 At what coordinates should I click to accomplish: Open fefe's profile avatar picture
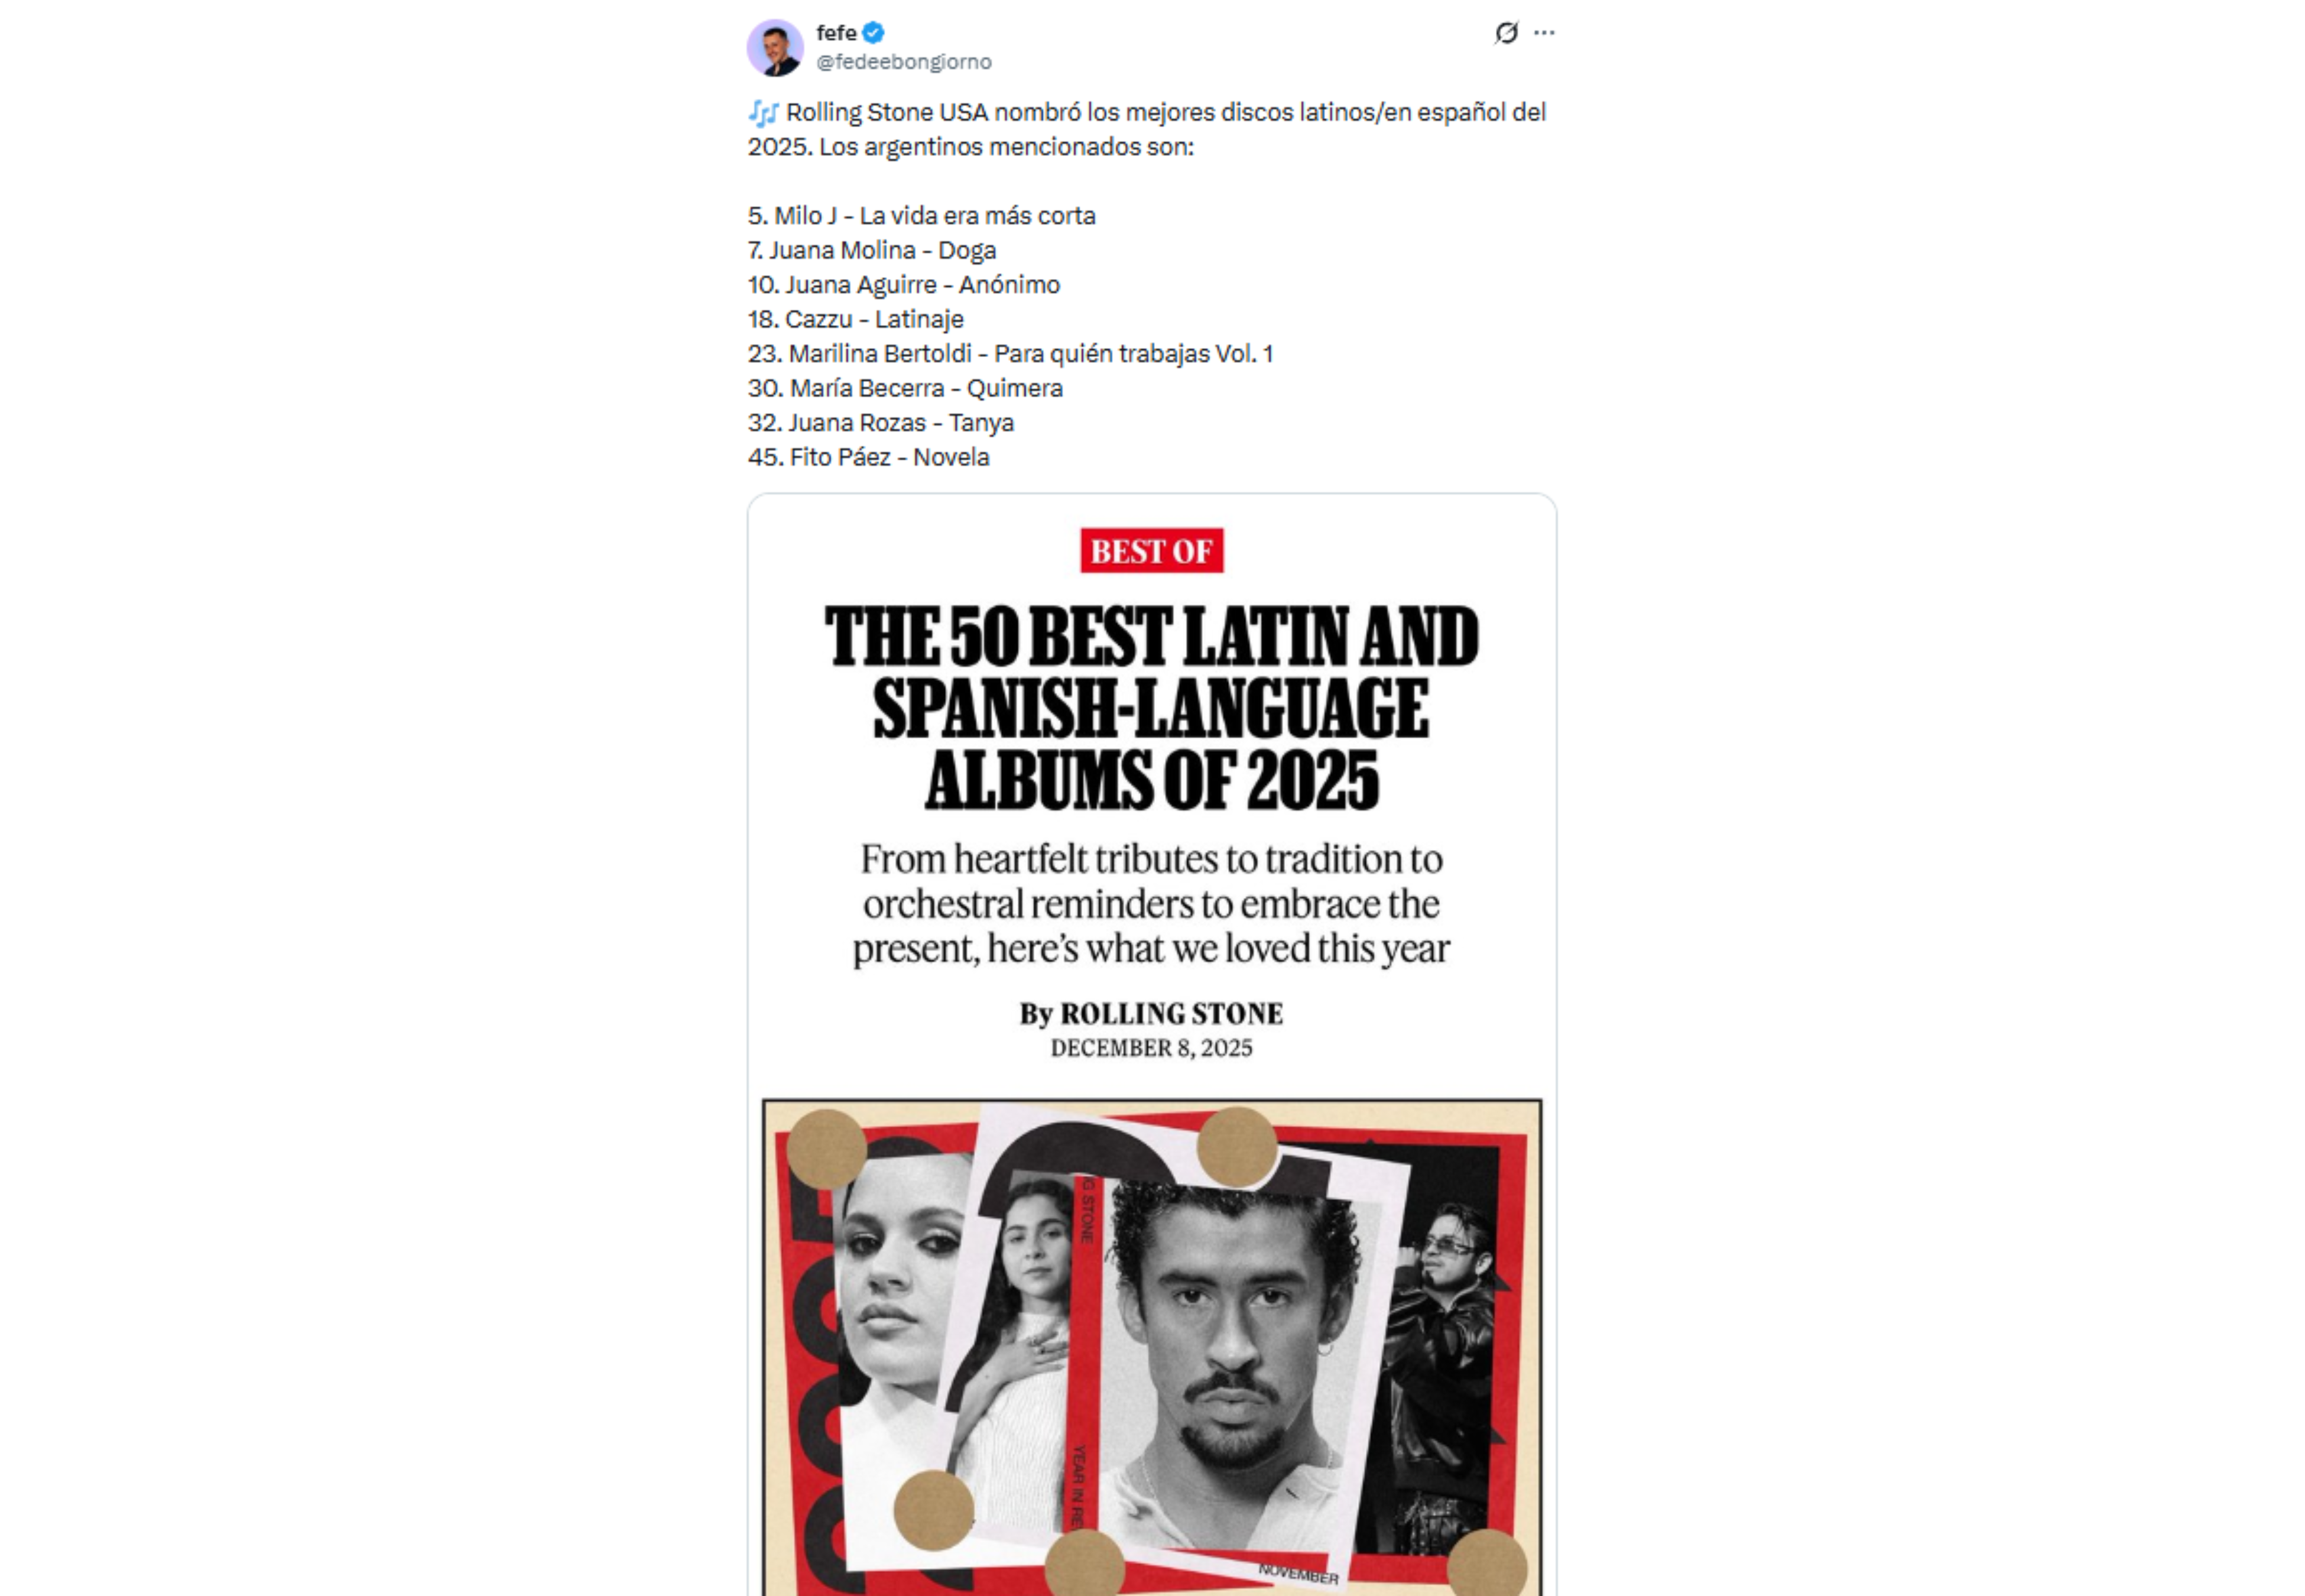[x=775, y=47]
